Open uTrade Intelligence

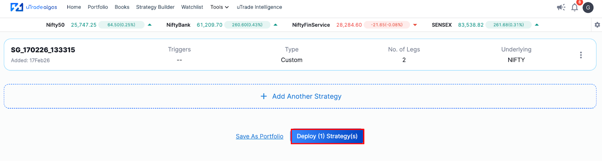coord(259,7)
